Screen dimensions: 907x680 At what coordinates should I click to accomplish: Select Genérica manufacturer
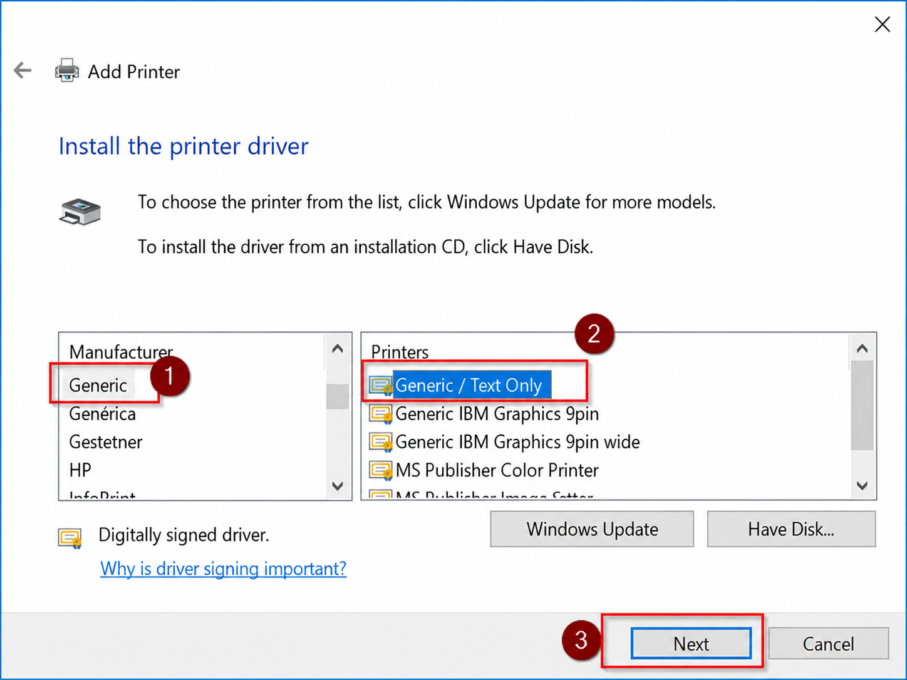[x=102, y=414]
